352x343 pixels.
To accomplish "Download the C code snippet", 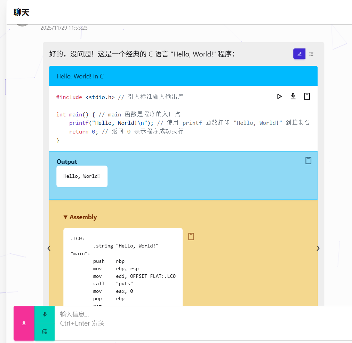I will [x=293, y=96].
